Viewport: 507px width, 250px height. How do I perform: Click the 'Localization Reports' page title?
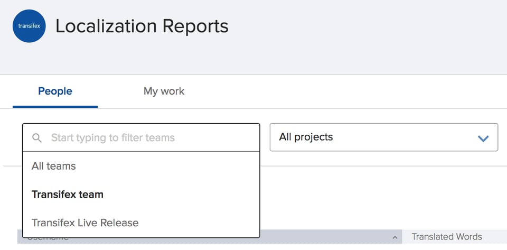point(142,25)
